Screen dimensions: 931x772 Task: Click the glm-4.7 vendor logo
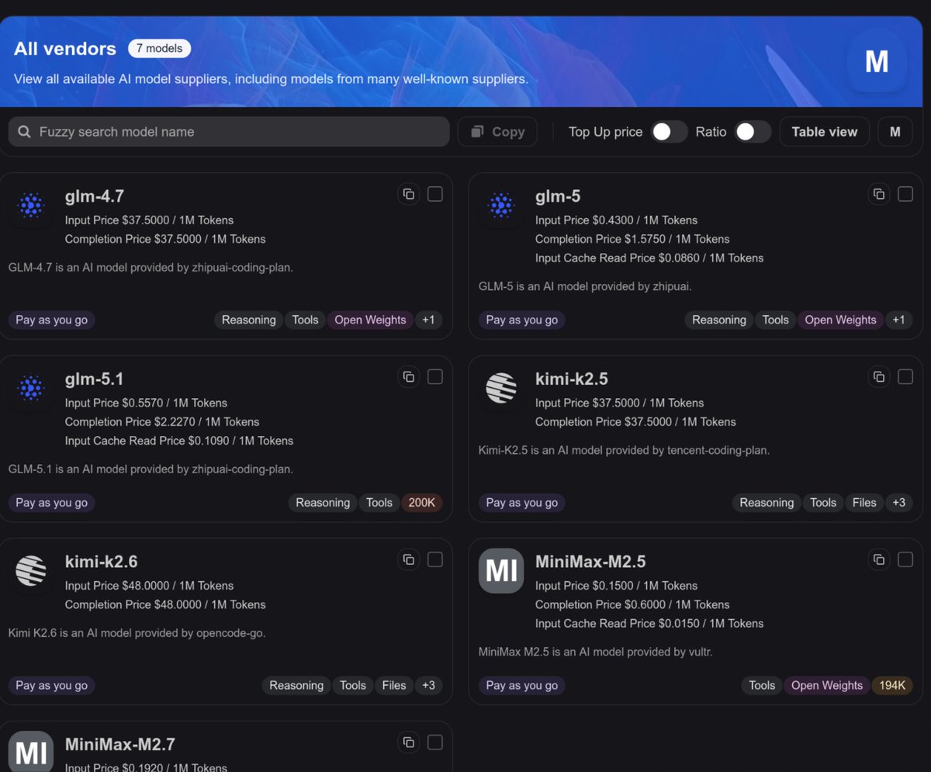[x=31, y=205]
